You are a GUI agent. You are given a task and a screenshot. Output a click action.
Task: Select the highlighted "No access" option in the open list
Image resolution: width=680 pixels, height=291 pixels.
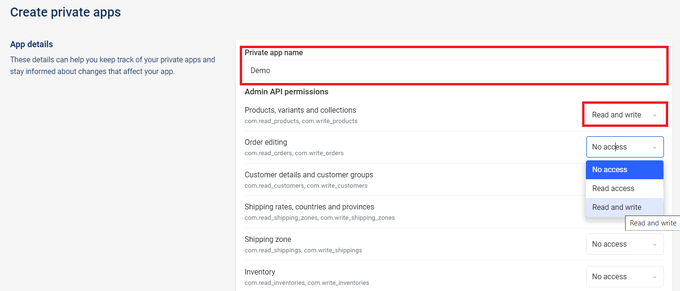coord(624,170)
